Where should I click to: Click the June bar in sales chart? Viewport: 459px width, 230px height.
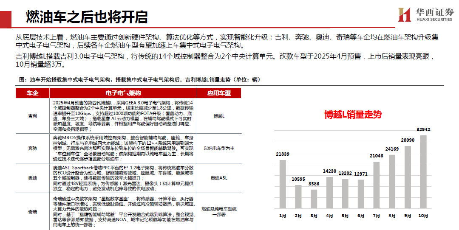pos(361,194)
